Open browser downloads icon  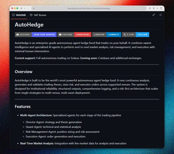150,8
